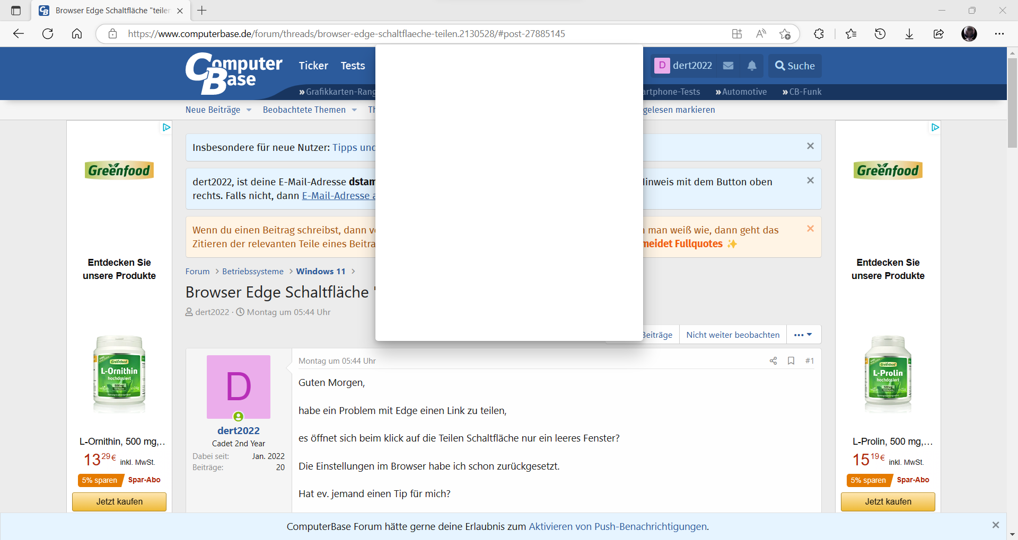Expand Neue Beiträge dropdown arrow
The image size is (1018, 540).
(x=249, y=110)
